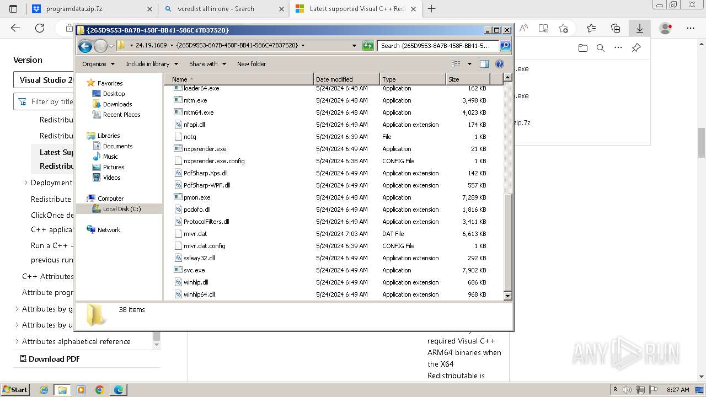Sort by Date modified column

point(346,79)
